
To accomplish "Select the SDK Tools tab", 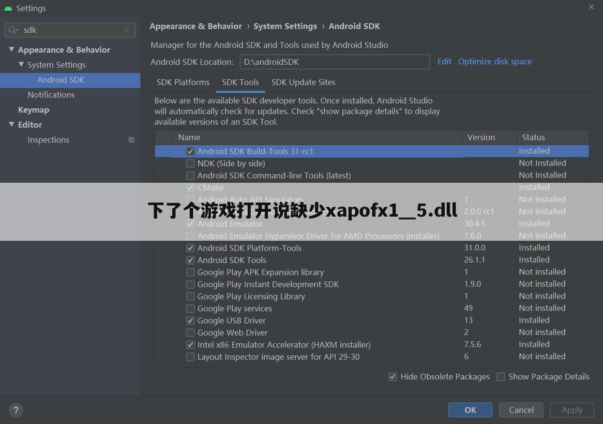I will coord(241,82).
